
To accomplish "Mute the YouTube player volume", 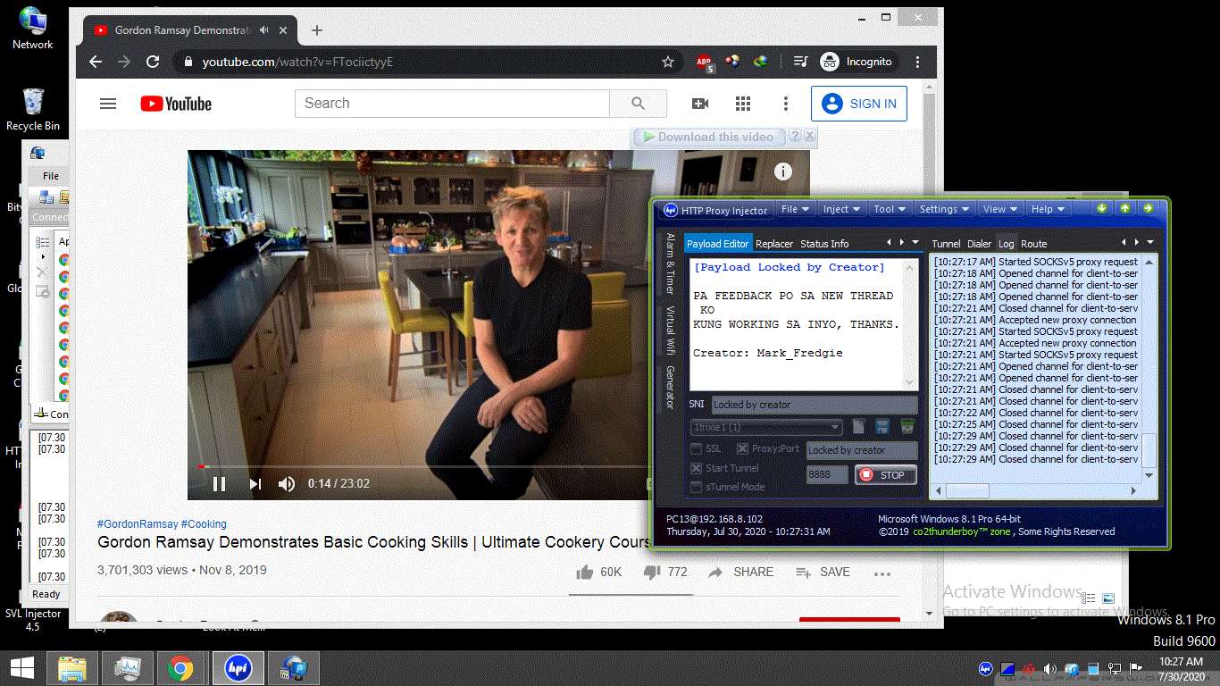I will click(287, 484).
